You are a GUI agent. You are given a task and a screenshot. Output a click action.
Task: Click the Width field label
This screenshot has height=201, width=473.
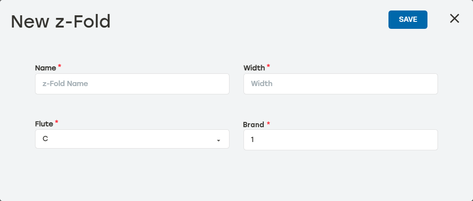(x=254, y=68)
